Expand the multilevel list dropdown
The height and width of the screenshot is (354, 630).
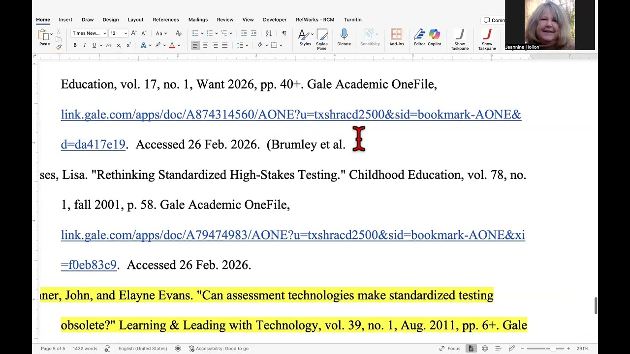231,33
